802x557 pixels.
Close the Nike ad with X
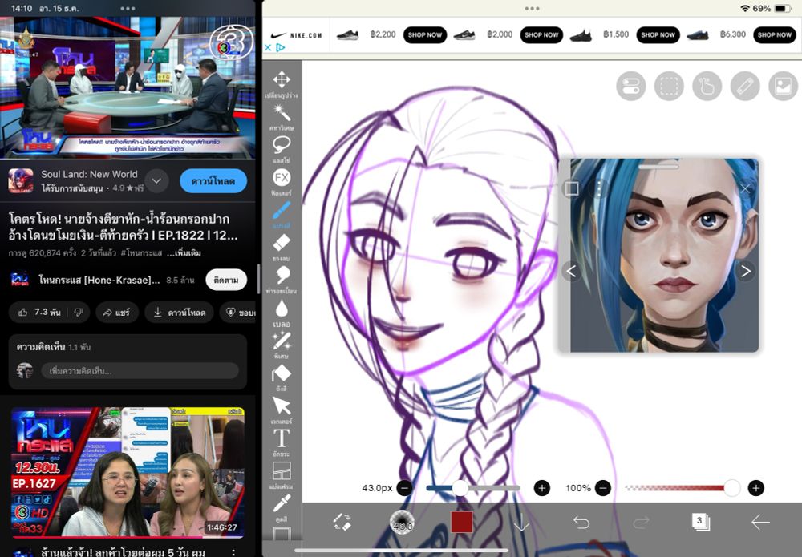tap(268, 47)
